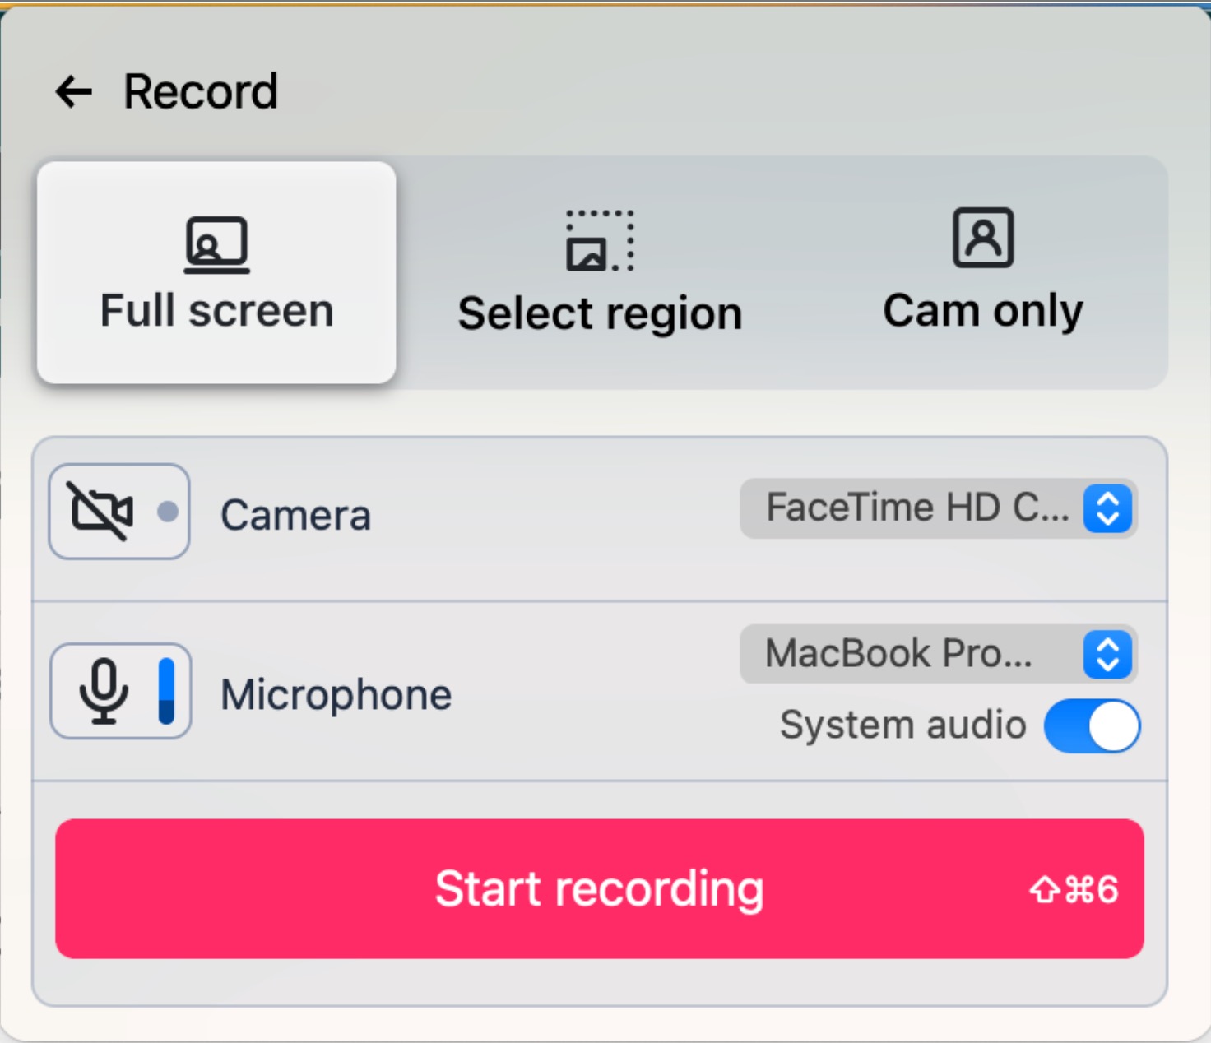This screenshot has height=1043, width=1211.
Task: Click the Select region dotted icon
Action: [600, 241]
